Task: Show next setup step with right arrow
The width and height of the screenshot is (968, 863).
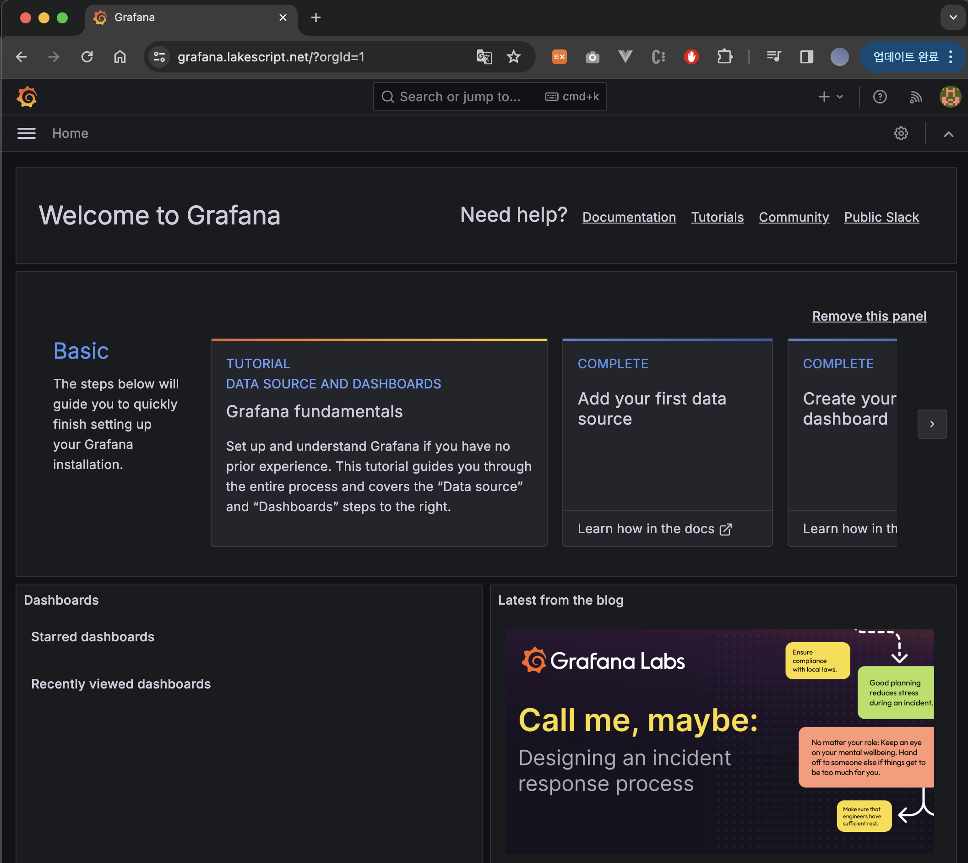Action: click(931, 424)
